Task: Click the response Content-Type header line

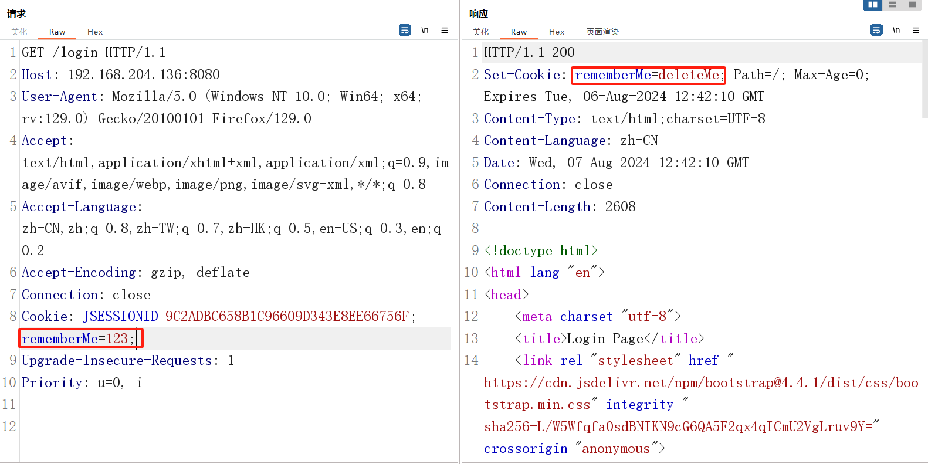Action: coord(625,118)
